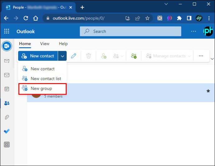The height and width of the screenshot is (166, 215).
Task: Expand the ribbon display options chevron
Action: click(x=212, y=59)
